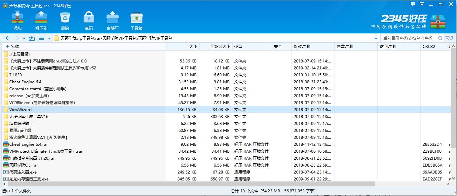Open 高级 advanced search link
457x196 pixels.
click(x=449, y=38)
